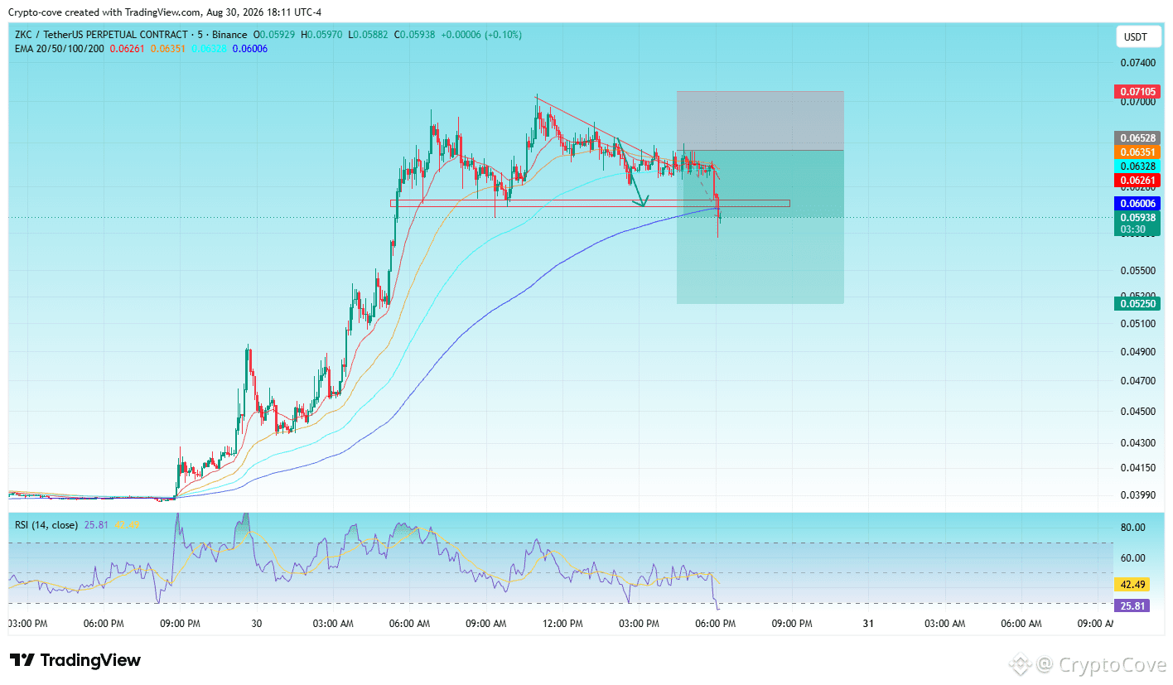Click the 31 date label on time axis
The height and width of the screenshot is (685, 1173).
tap(868, 623)
